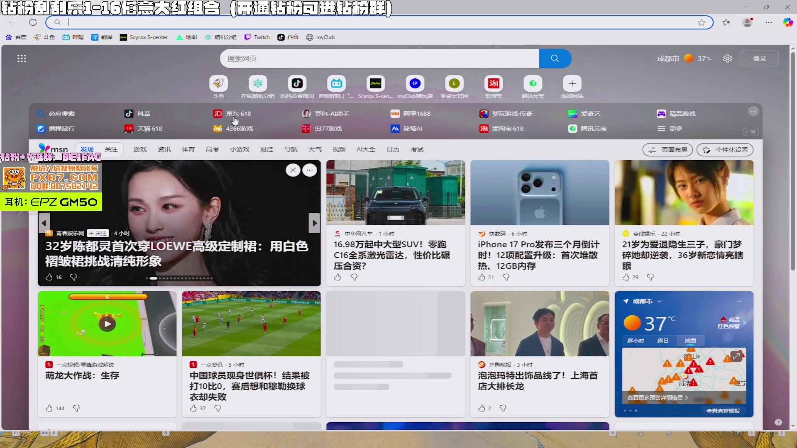Open the 哔哩哔哩 quick link tile
Image resolution: width=797 pixels, height=448 pixels.
(336, 88)
